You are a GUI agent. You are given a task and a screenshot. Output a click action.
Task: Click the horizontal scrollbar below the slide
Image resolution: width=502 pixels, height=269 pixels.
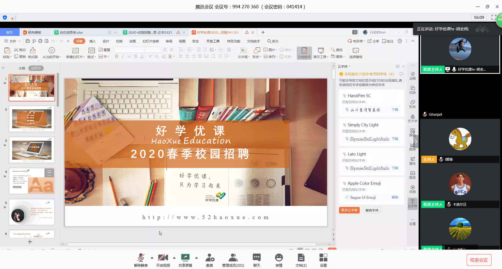(191, 244)
